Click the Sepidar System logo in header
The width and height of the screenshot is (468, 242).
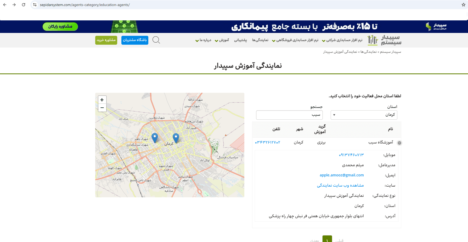384,40
